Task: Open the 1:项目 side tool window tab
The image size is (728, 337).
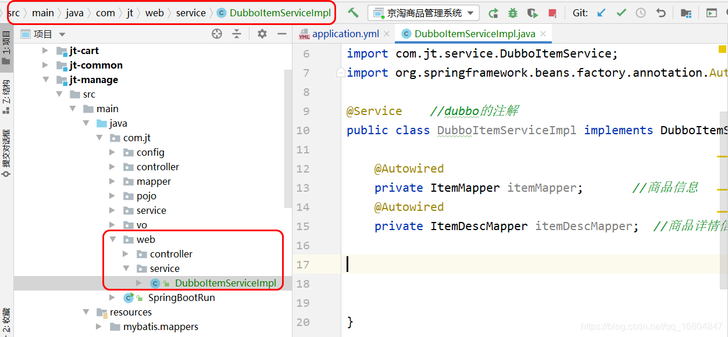Action: (x=6, y=48)
